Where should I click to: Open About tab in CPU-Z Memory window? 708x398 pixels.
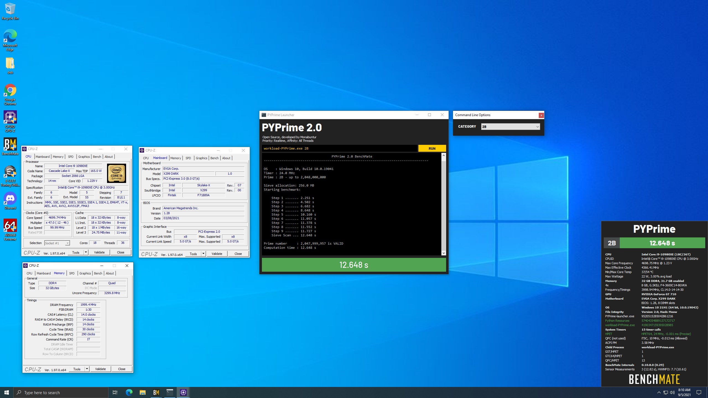pos(110,273)
